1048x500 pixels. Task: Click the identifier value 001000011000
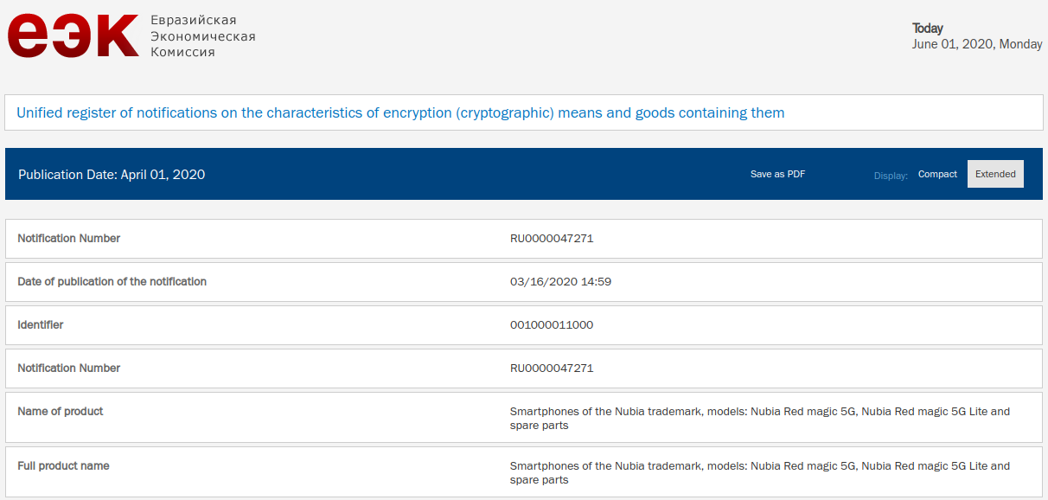pos(552,325)
